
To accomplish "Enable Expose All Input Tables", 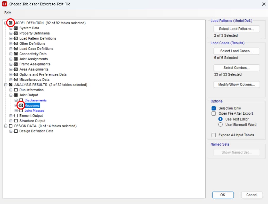I will [214, 135].
